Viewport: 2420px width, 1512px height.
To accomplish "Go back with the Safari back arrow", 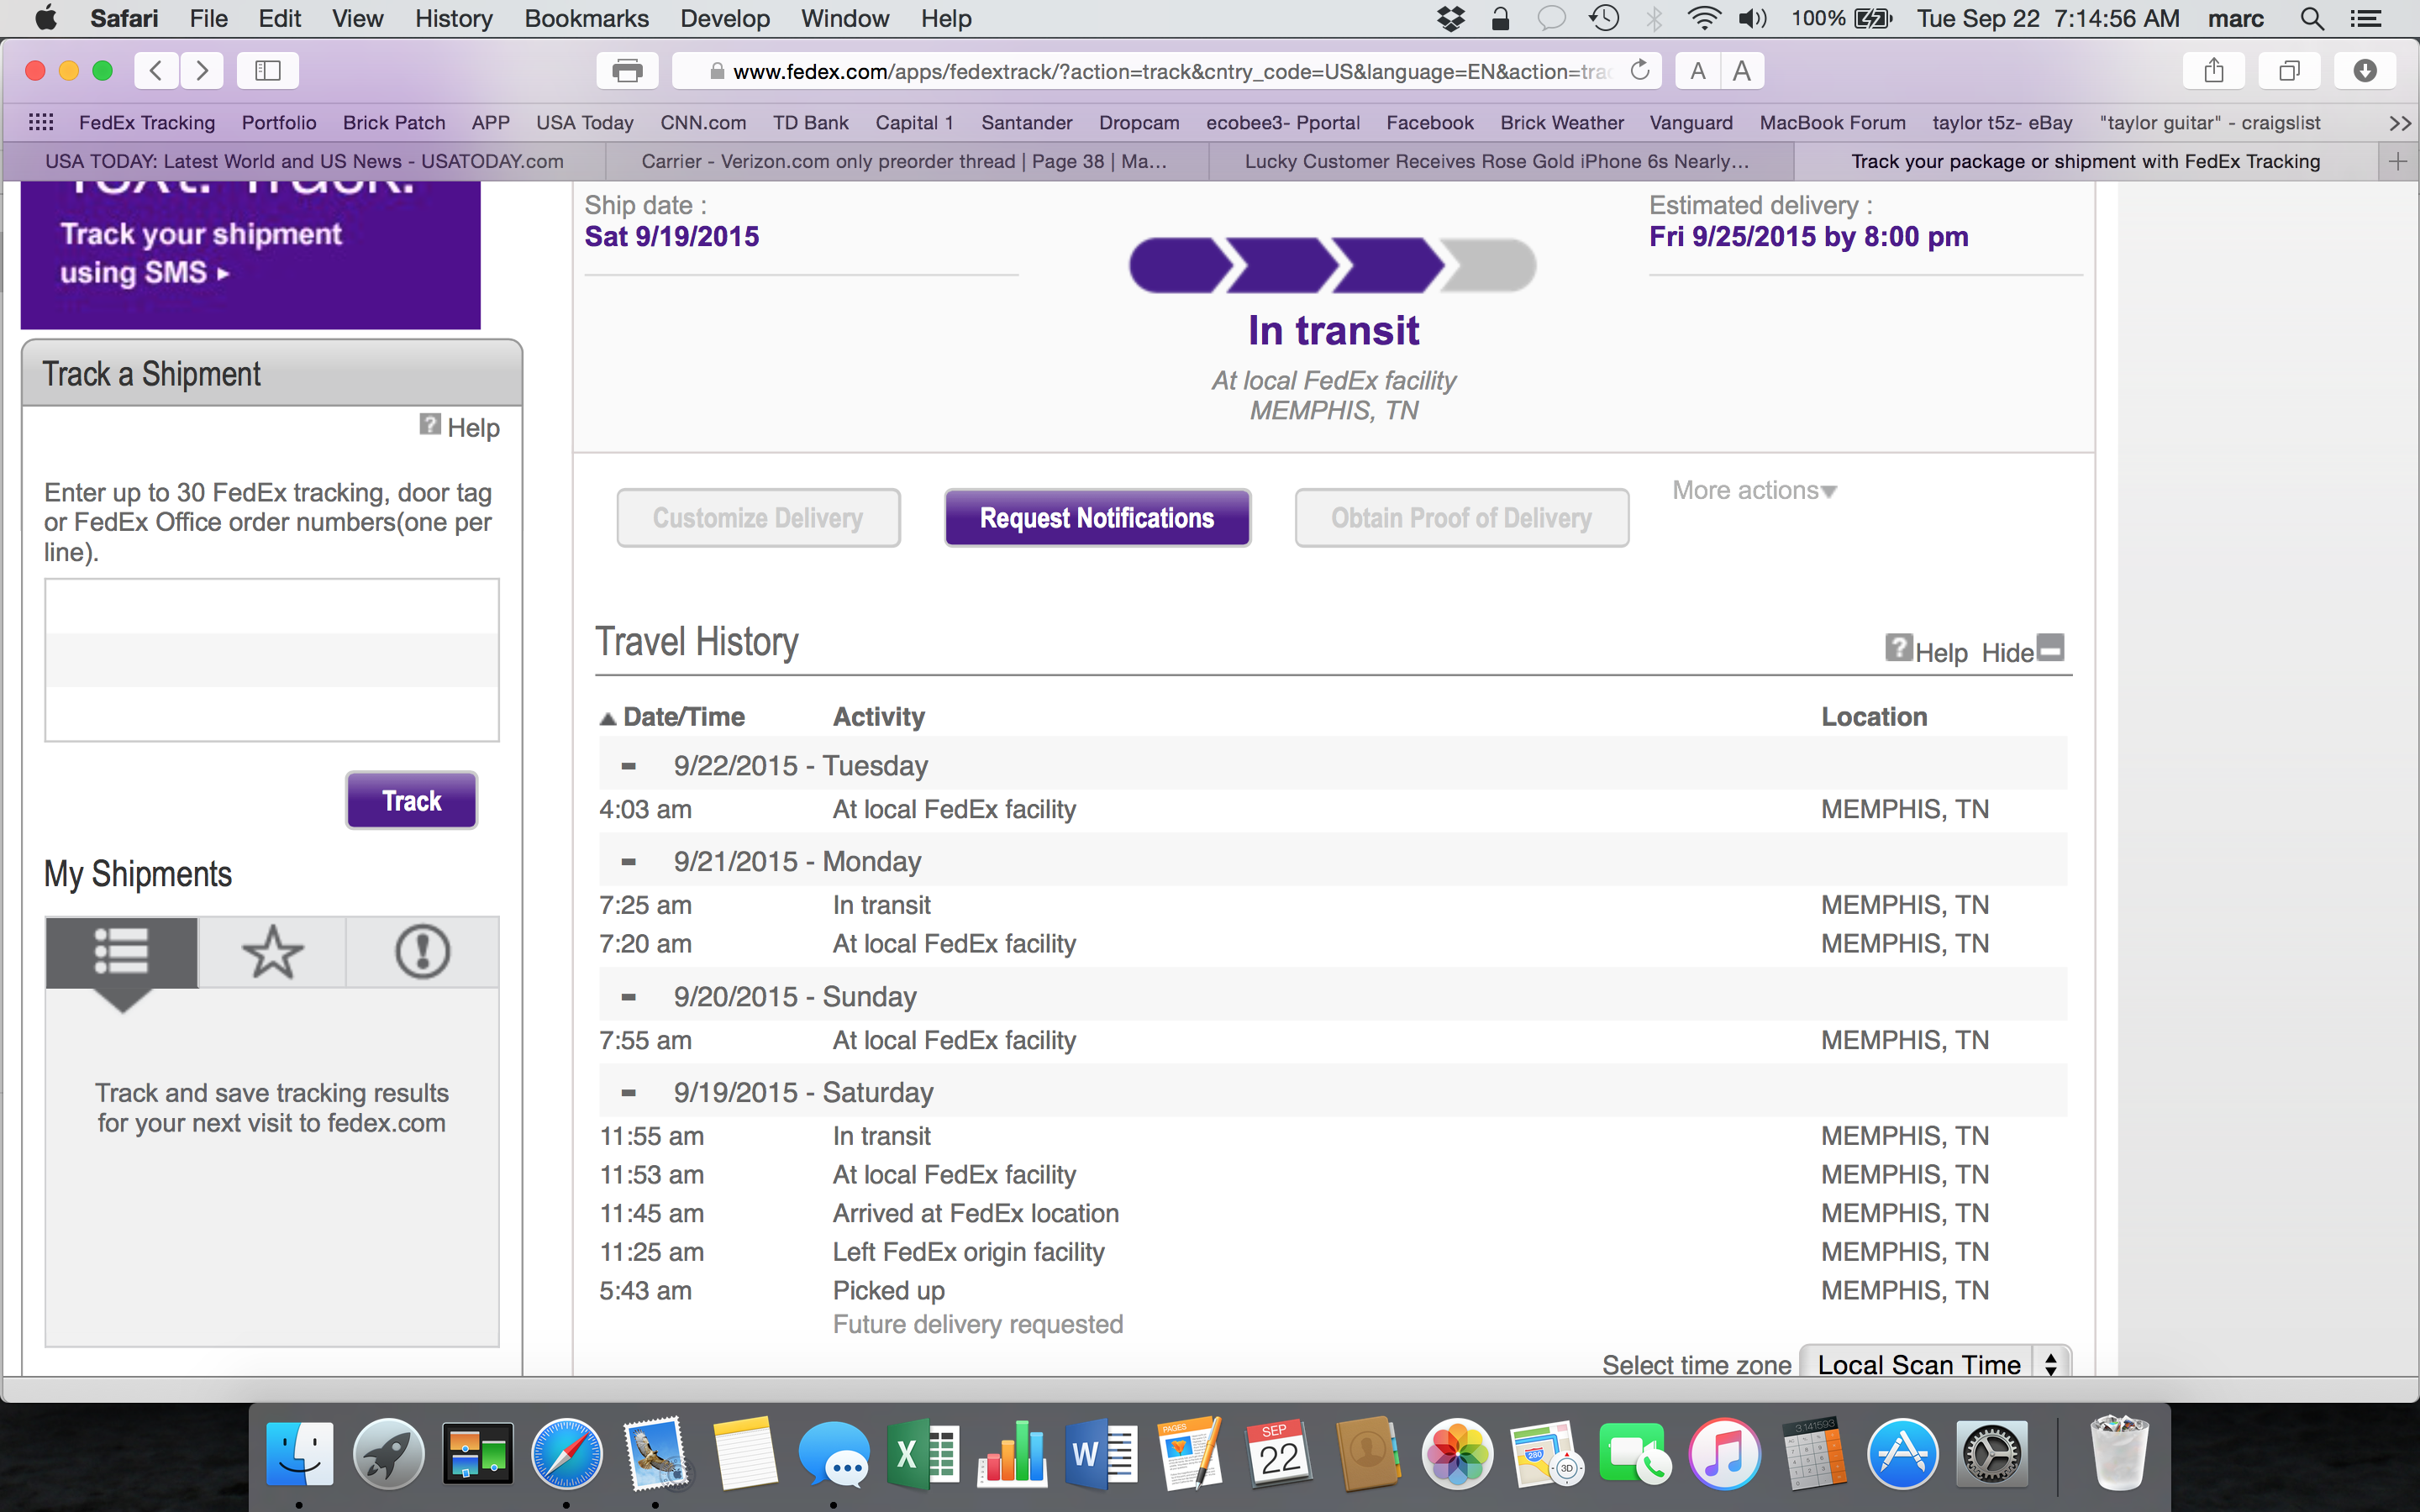I will [x=157, y=70].
